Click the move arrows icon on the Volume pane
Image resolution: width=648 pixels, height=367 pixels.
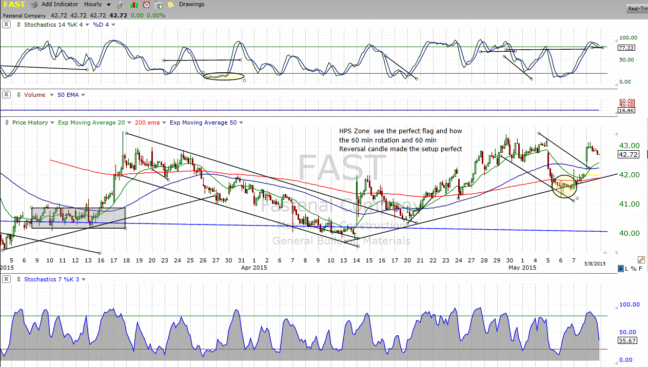[x=17, y=95]
